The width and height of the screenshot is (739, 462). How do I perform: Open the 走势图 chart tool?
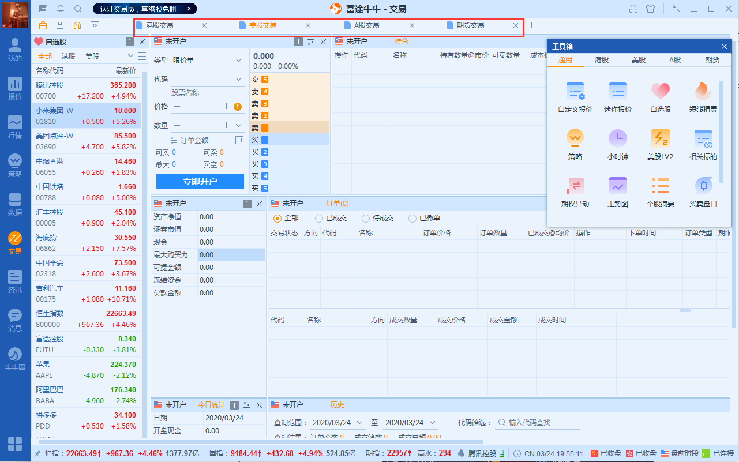617,191
